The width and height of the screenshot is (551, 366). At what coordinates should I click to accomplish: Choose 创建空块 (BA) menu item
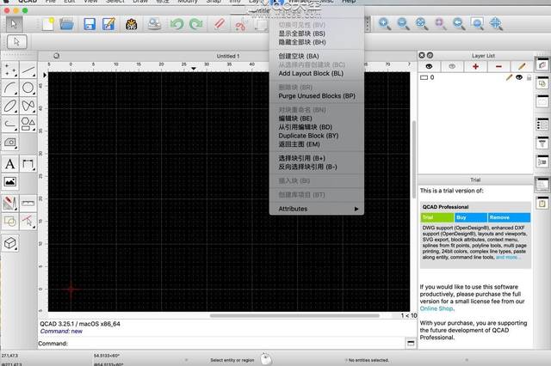pyautogui.click(x=317, y=56)
